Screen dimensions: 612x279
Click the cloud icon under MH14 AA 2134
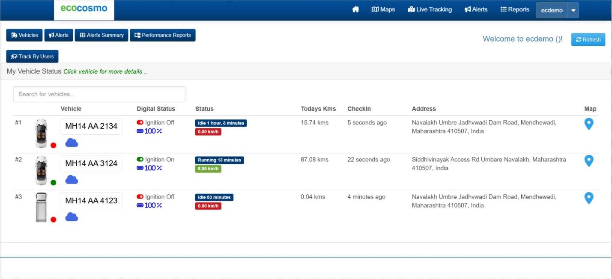[x=72, y=143]
